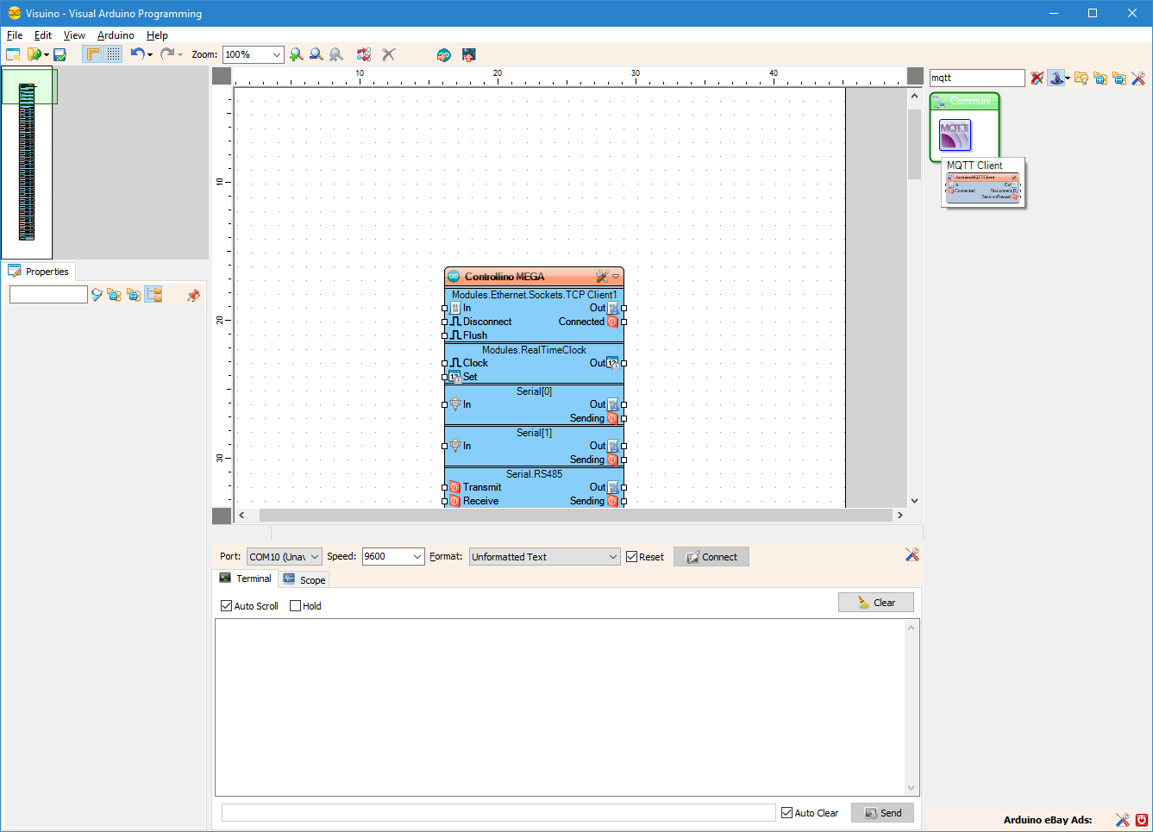Screen dimensions: 1153x832
Task: Click the Zoom In magnifier icon
Action: click(297, 54)
